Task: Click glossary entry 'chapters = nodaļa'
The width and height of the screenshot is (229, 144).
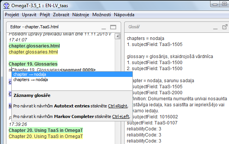Action: tap(145, 38)
